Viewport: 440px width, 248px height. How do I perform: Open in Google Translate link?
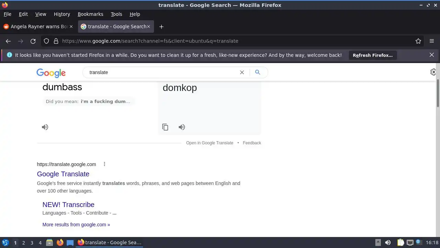point(210,143)
